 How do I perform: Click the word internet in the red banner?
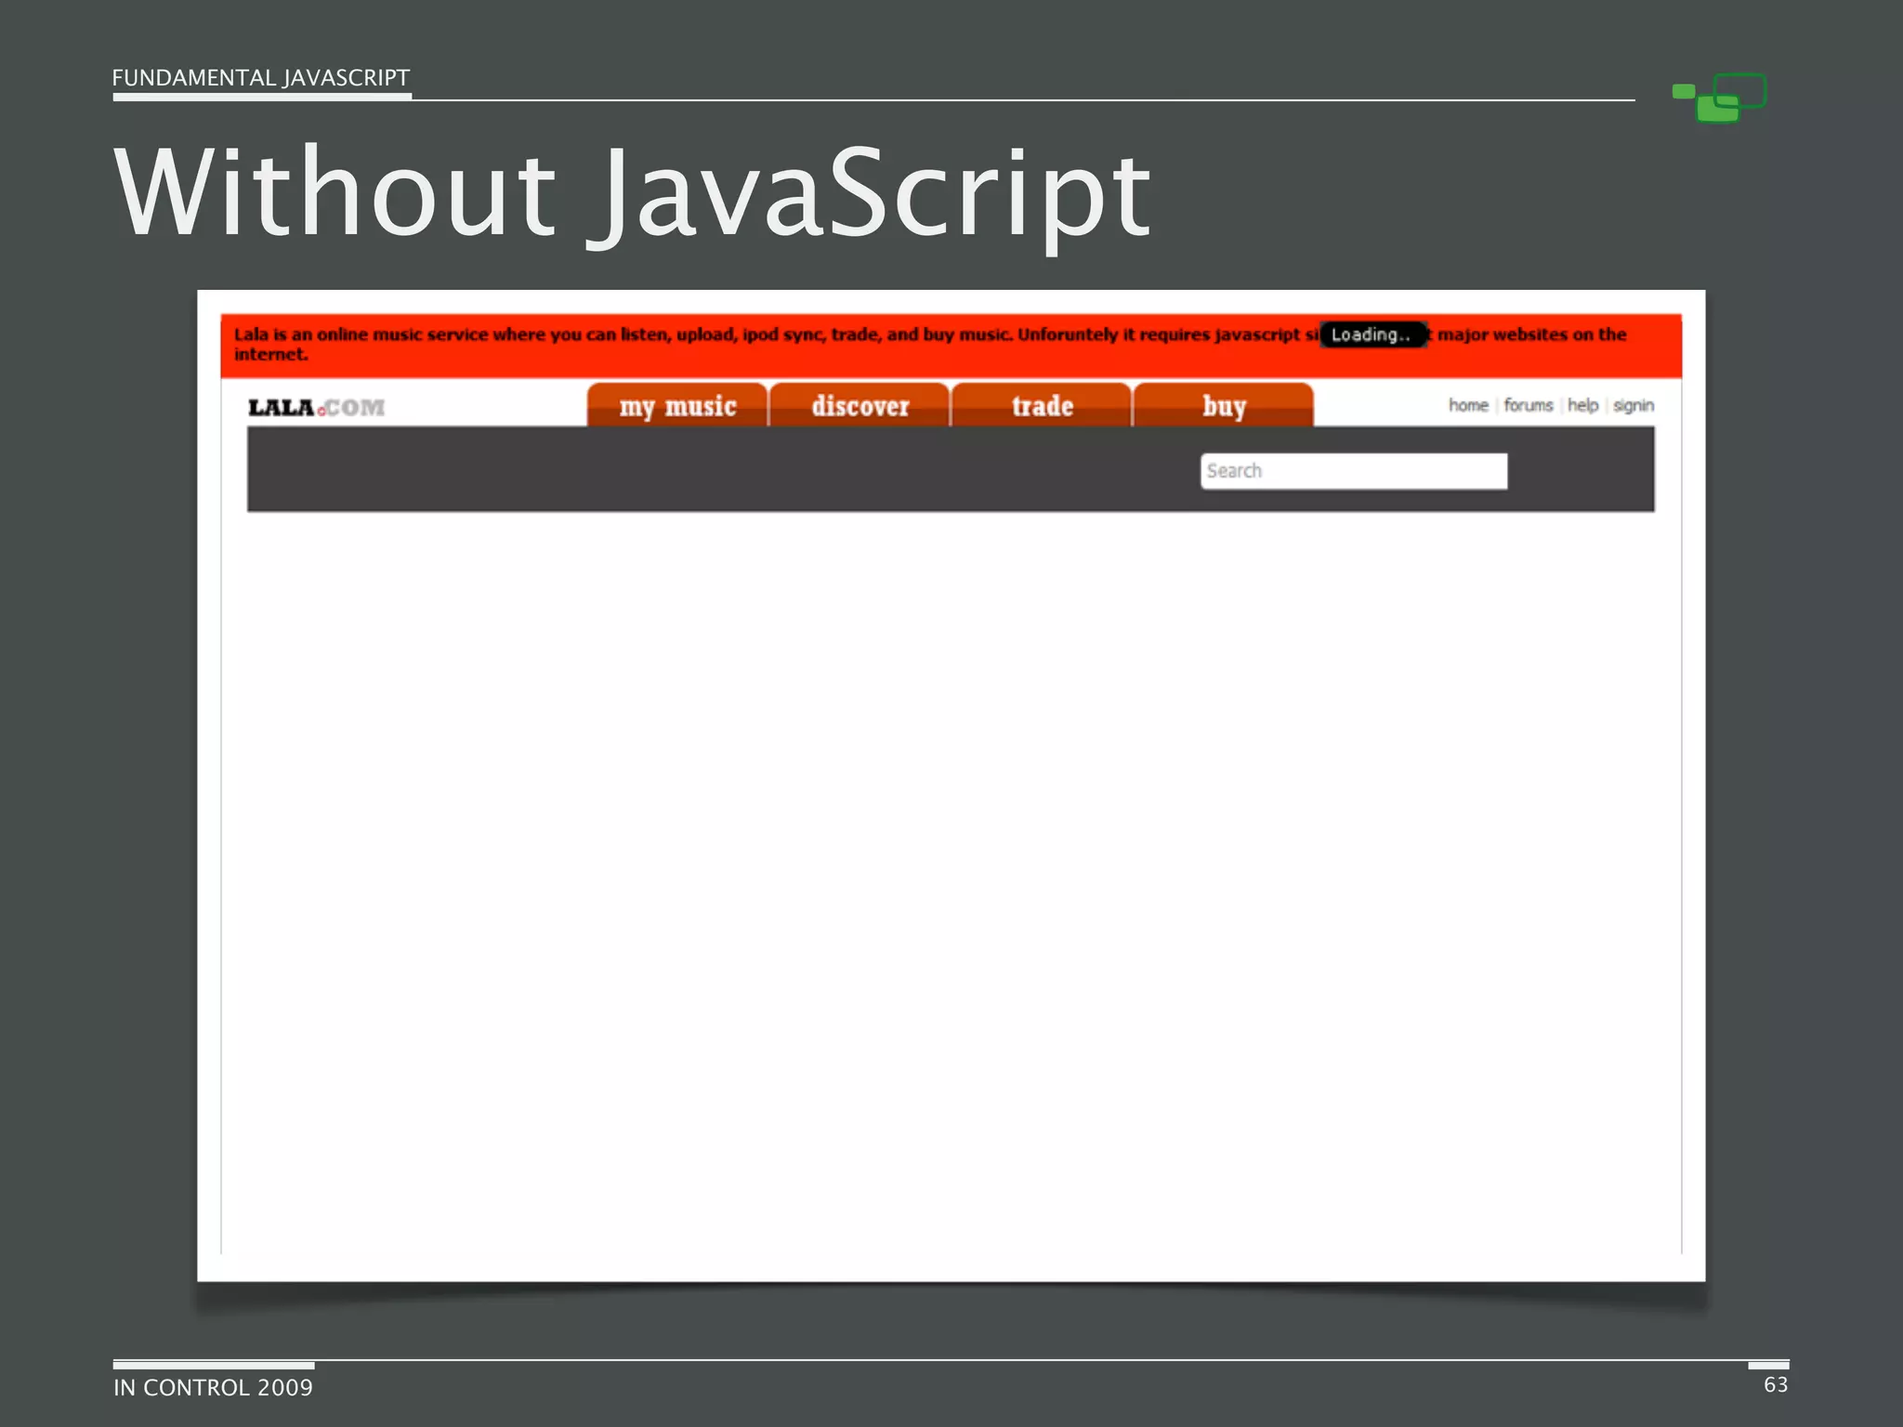point(269,354)
